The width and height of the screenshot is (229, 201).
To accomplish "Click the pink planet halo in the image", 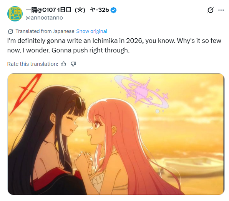I will pyautogui.click(x=141, y=92).
